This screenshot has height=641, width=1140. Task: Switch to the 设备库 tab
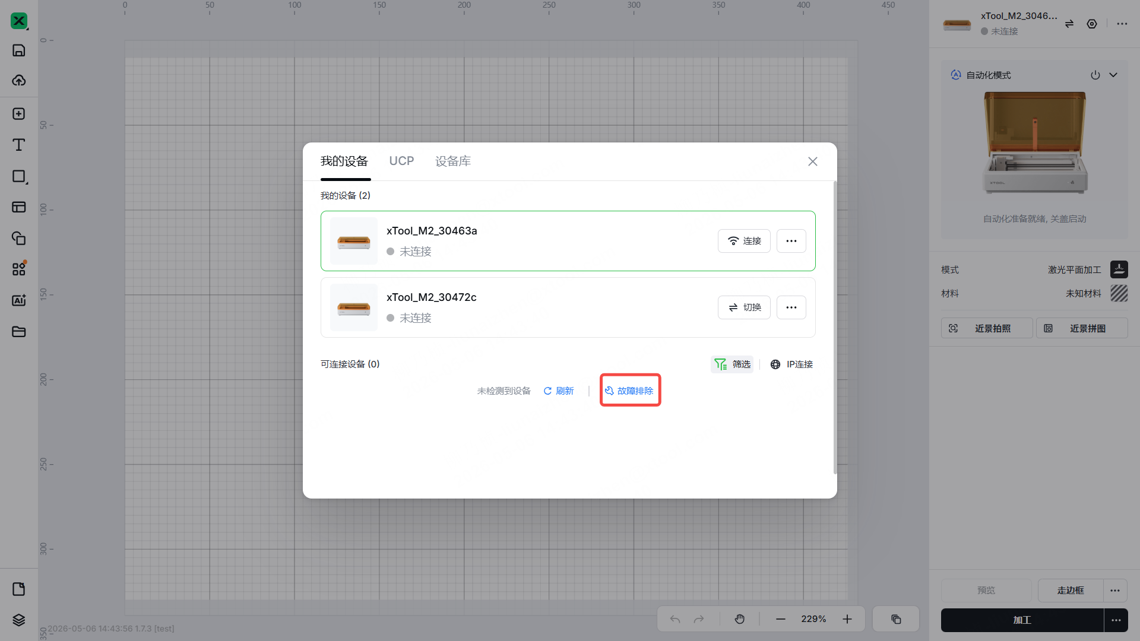453,161
